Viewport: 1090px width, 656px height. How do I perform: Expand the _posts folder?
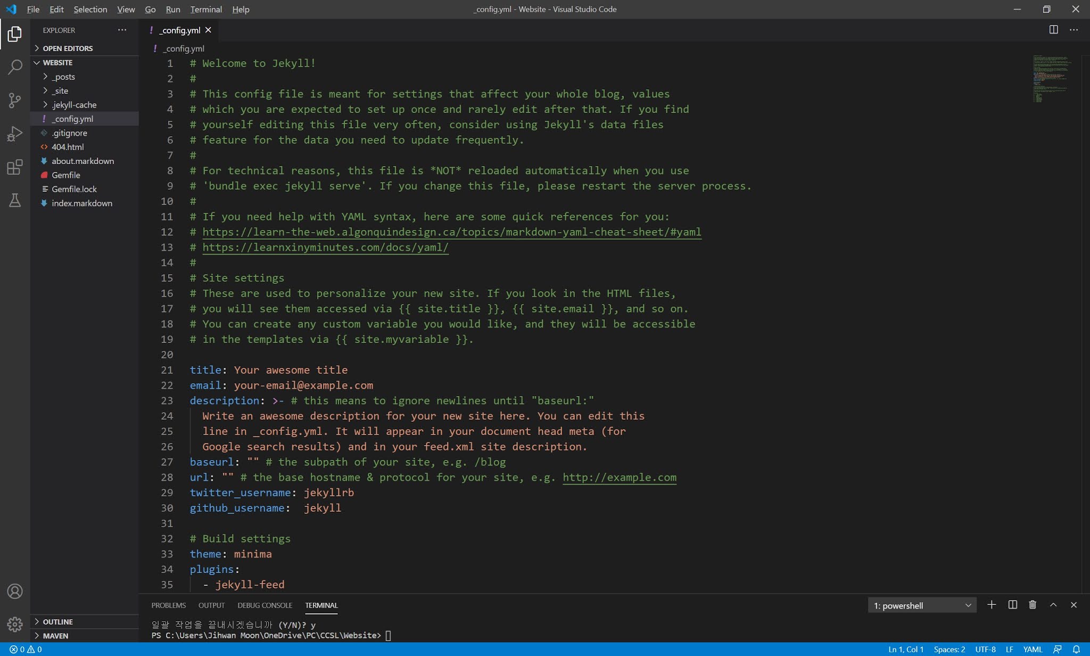[63, 77]
